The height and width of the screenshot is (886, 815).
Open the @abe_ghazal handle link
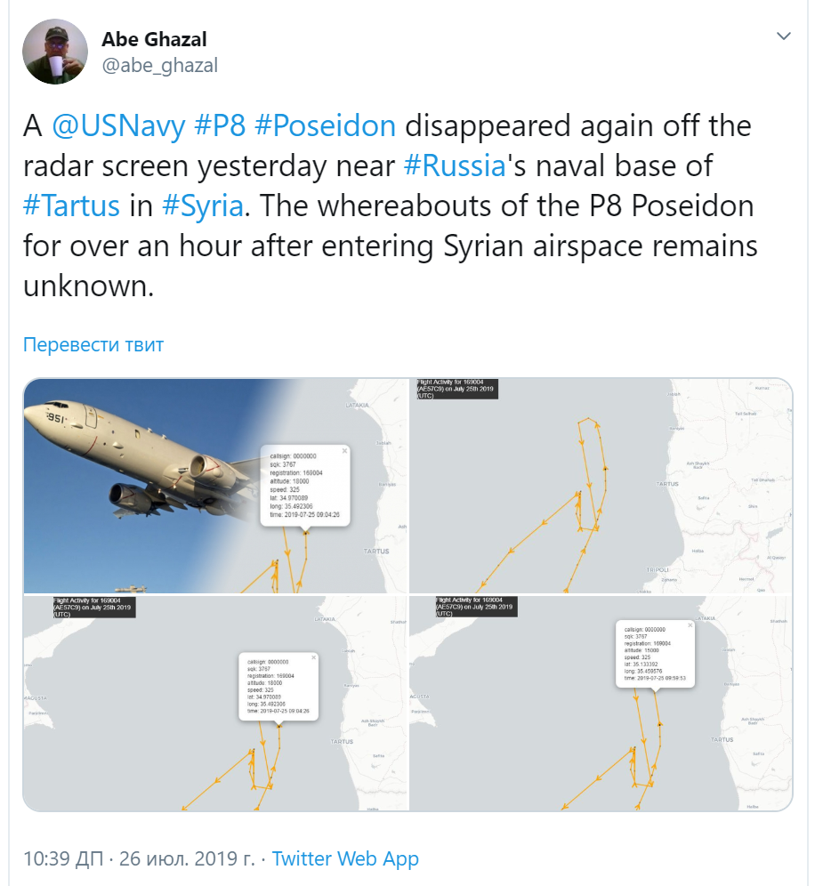coord(159,66)
